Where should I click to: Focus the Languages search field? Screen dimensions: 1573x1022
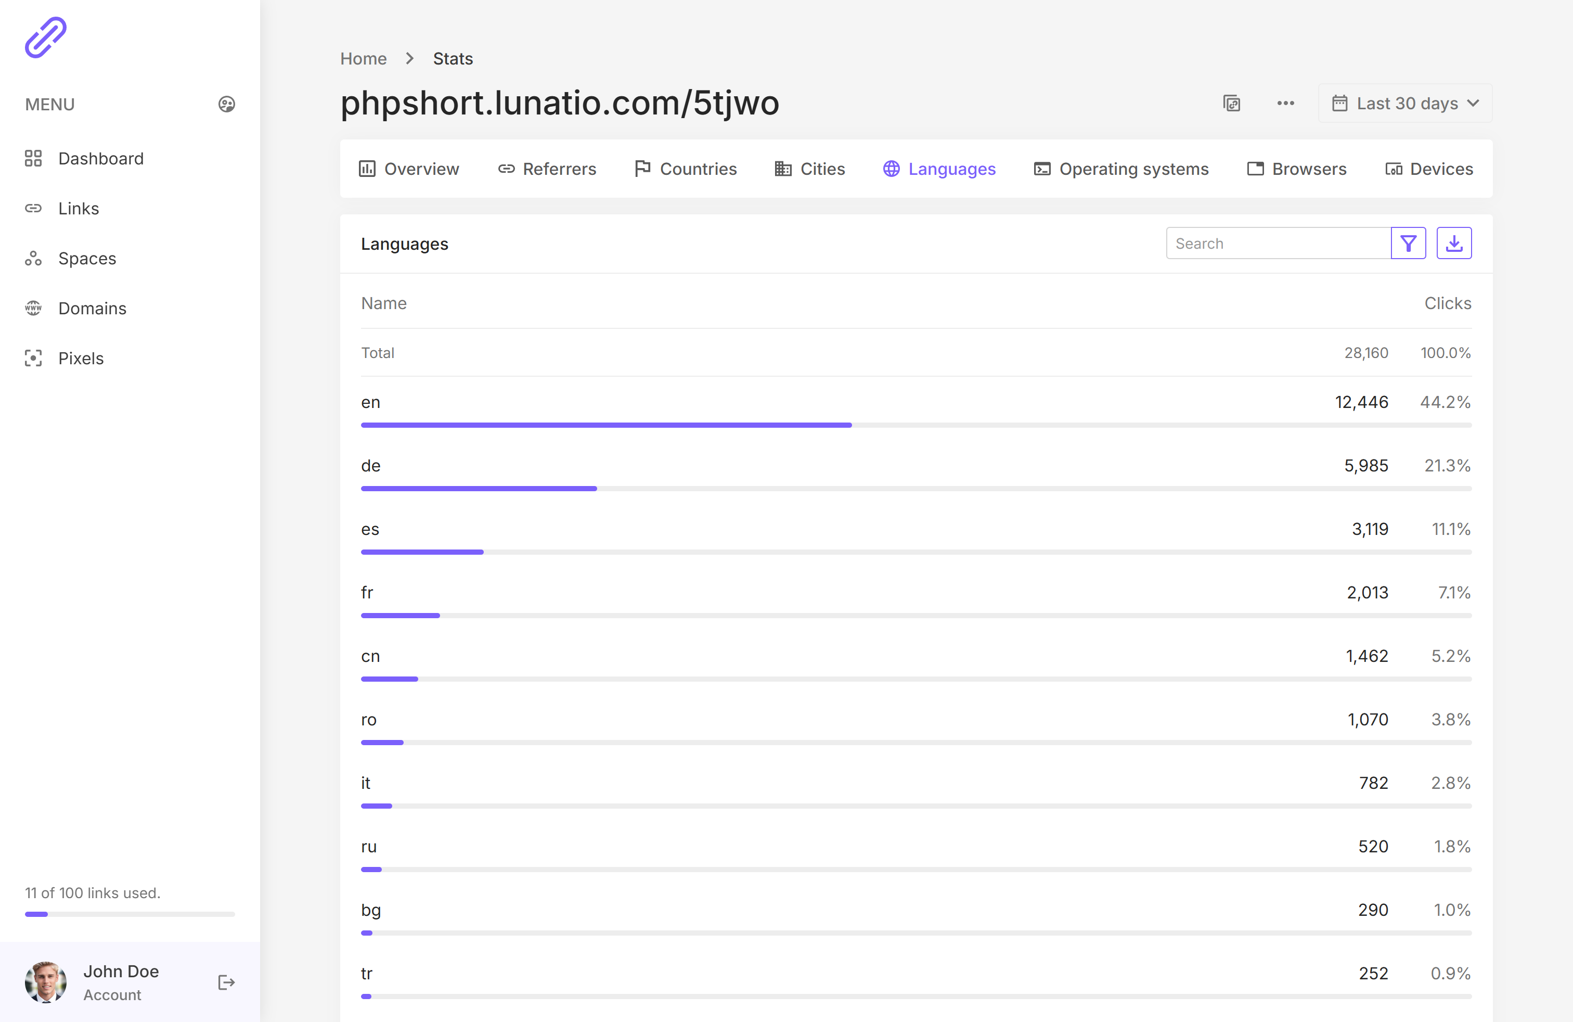tap(1278, 243)
